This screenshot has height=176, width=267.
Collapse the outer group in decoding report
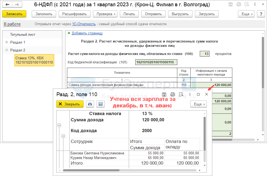pyautogui.click(x=59, y=125)
